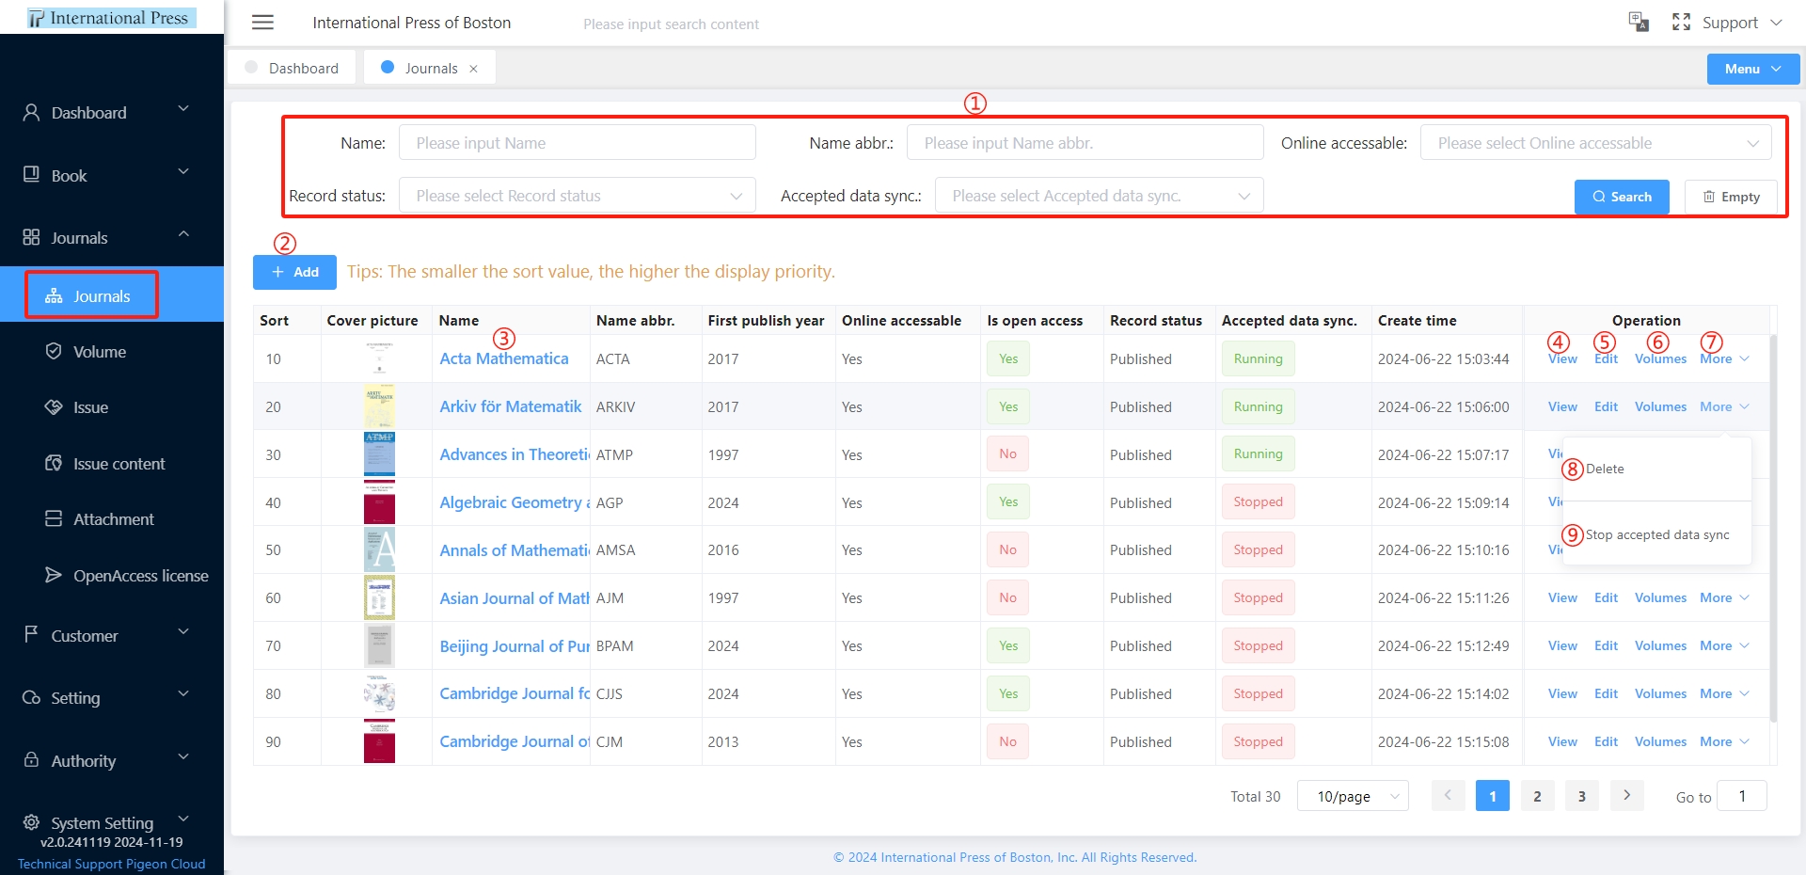The width and height of the screenshot is (1806, 875).
Task: Click the Issue tag icon in sidebar
Action: pyautogui.click(x=54, y=406)
